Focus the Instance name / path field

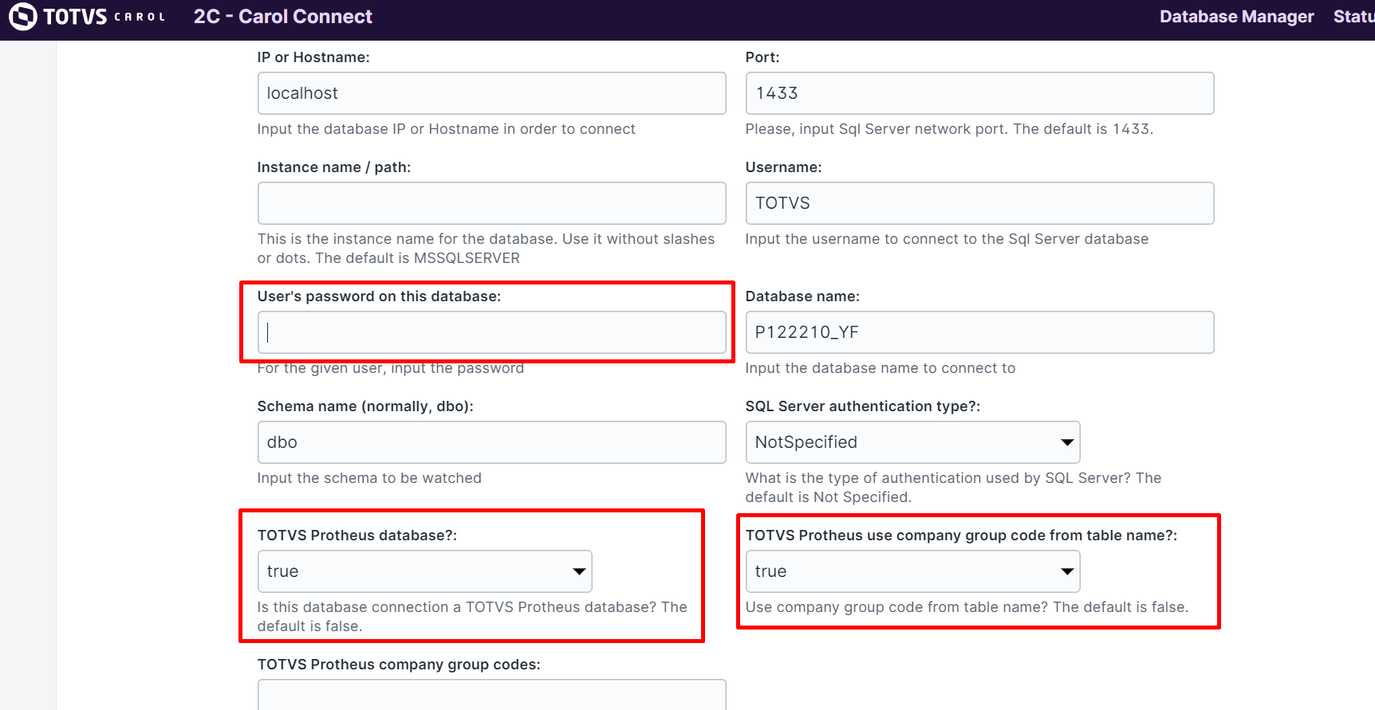tap(491, 203)
